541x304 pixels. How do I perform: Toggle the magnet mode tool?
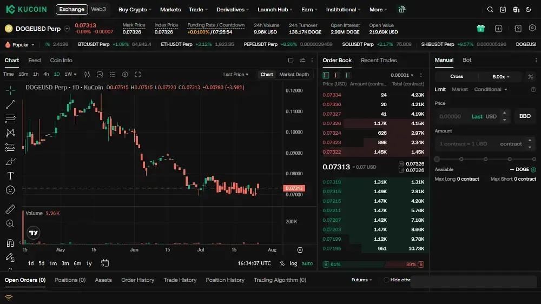pyautogui.click(x=10, y=243)
